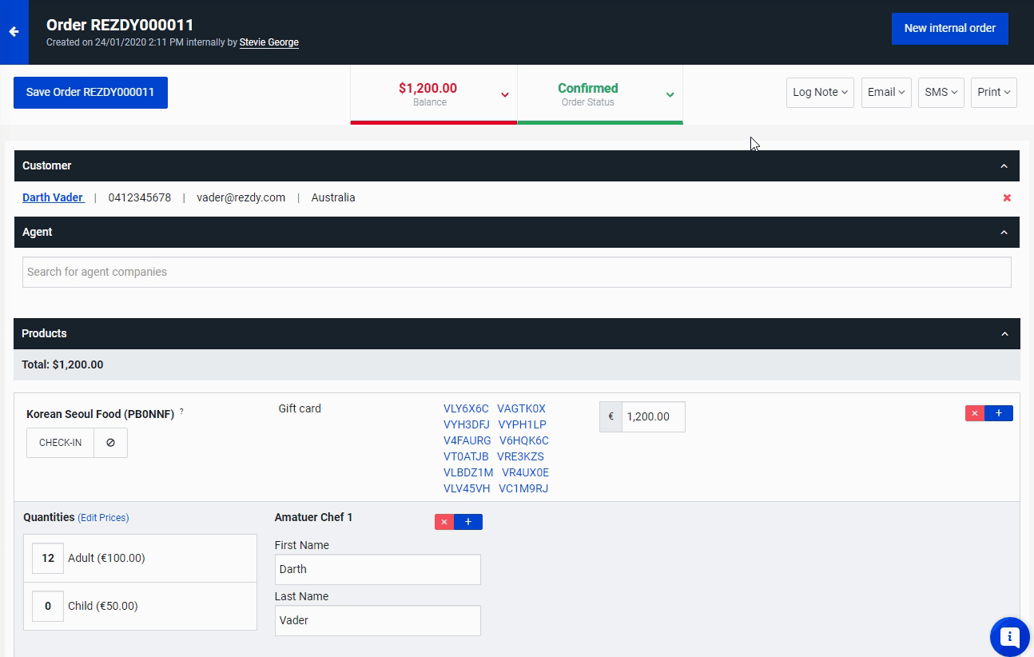This screenshot has height=657, width=1034.
Task: Click the help question mark near PB0NNF
Action: [181, 411]
